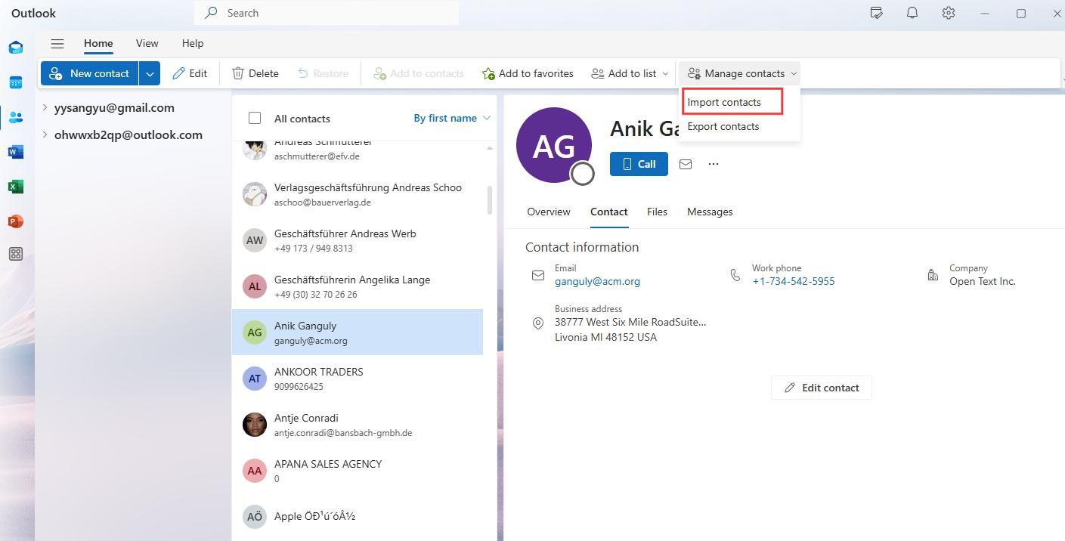Open New contact dropdown arrow
1065x541 pixels.
point(150,73)
